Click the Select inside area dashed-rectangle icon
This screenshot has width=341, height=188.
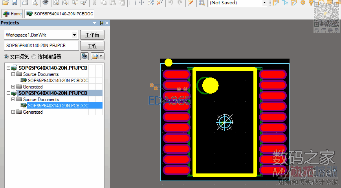pos(133,3)
